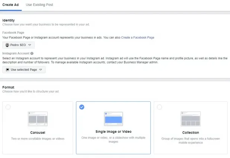Click the flag icon beside Use selected Page

7,70
